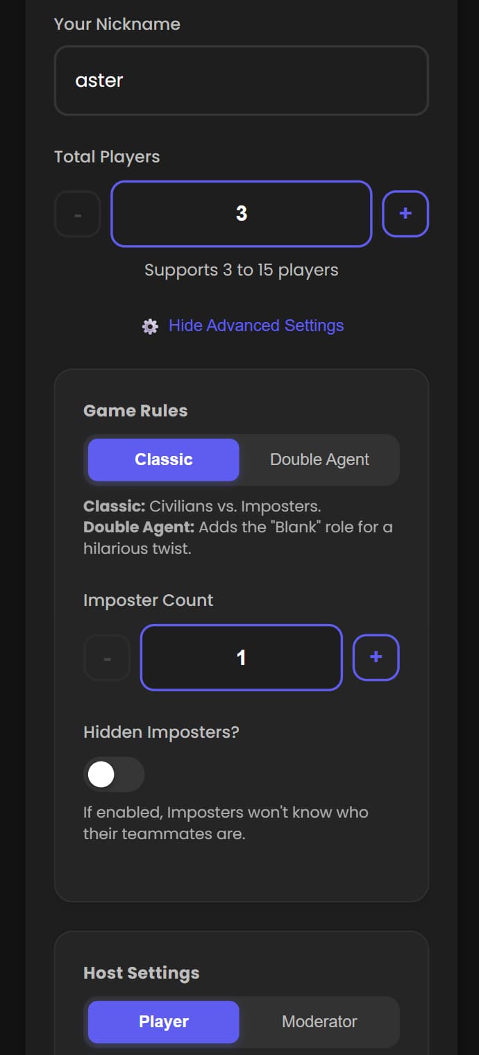Click the Host Settings section heading

[x=141, y=972]
